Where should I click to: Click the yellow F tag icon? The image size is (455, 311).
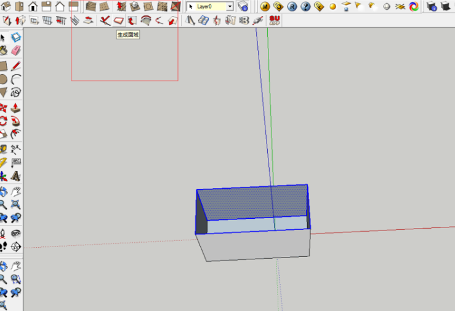coord(319,6)
